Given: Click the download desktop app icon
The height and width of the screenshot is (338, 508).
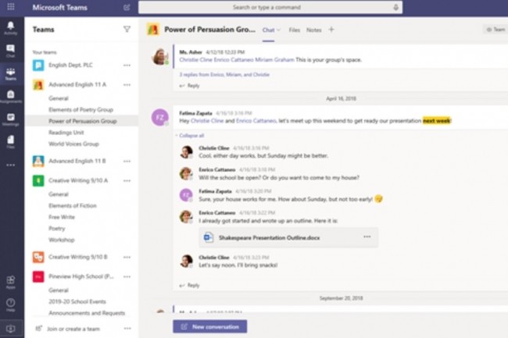Looking at the screenshot, I should coord(11,329).
